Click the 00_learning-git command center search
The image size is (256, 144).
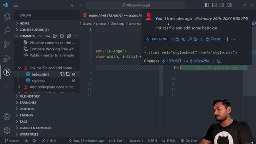point(135,5)
